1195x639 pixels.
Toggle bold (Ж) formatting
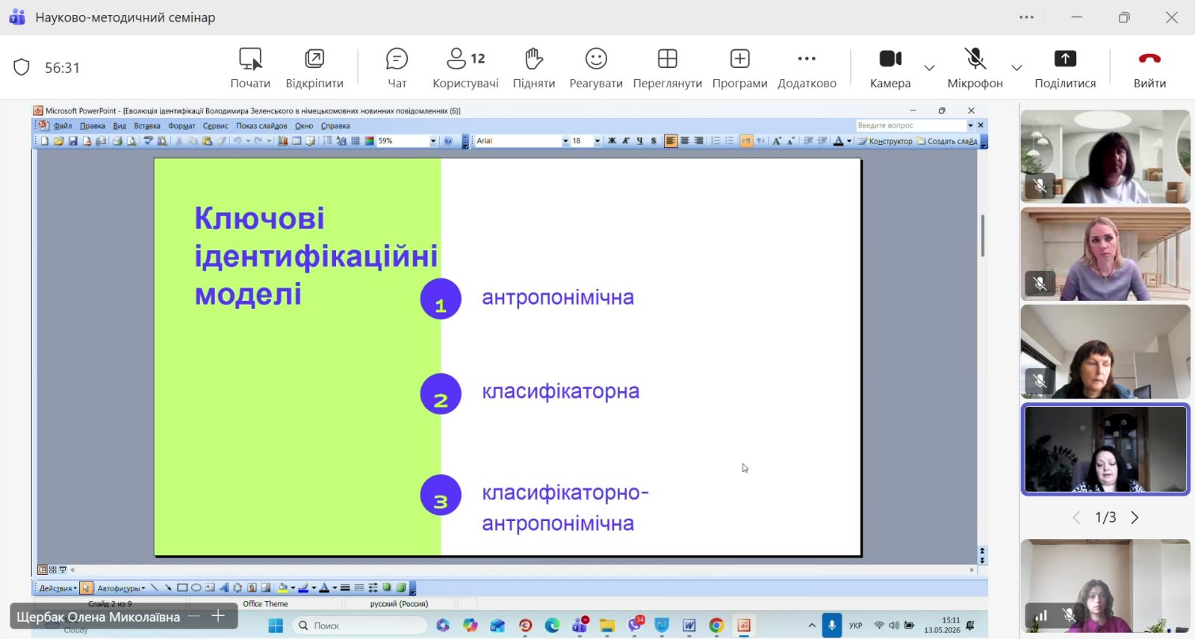pyautogui.click(x=612, y=141)
